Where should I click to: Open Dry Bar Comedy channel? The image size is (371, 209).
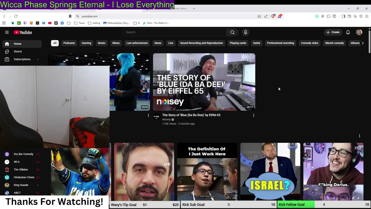tap(22, 154)
